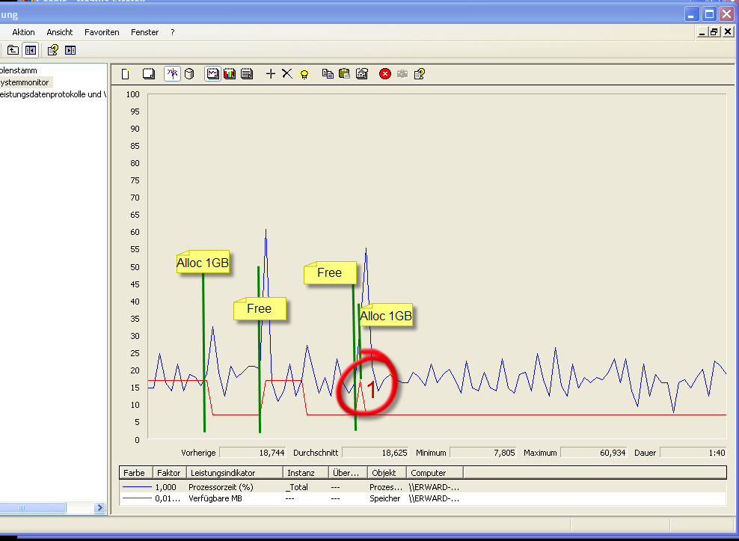Toggle action pane icon in upper toolbar
Image resolution: width=739 pixels, height=541 pixels.
pyautogui.click(x=70, y=50)
